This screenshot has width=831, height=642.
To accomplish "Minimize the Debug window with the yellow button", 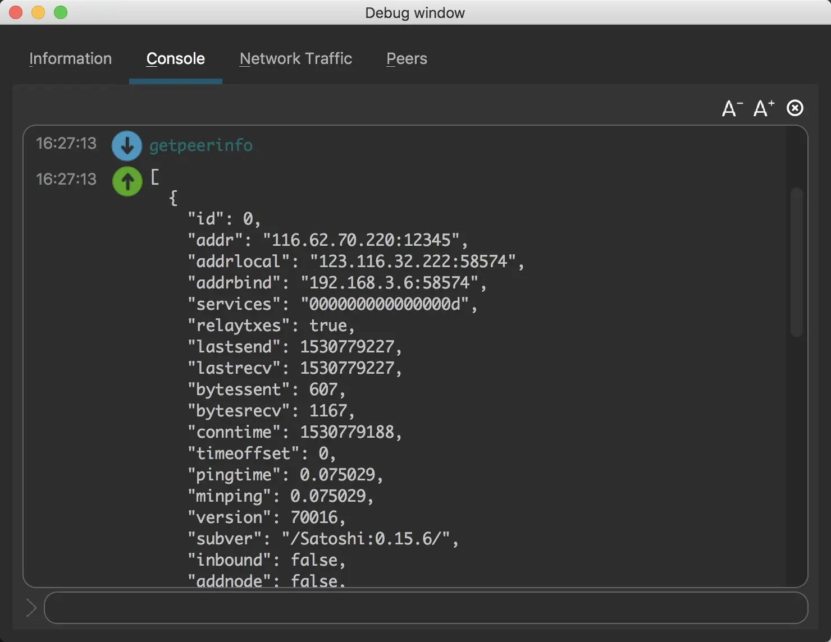I will tap(38, 12).
